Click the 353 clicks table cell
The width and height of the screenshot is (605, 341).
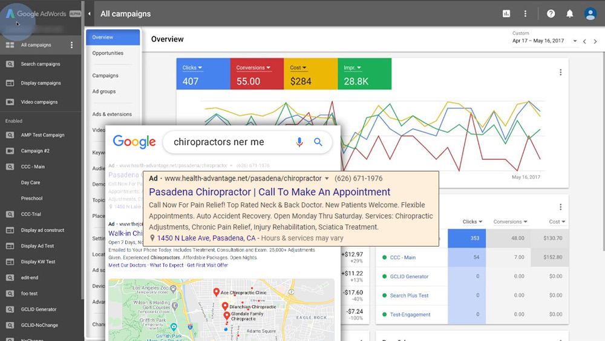pyautogui.click(x=467, y=238)
